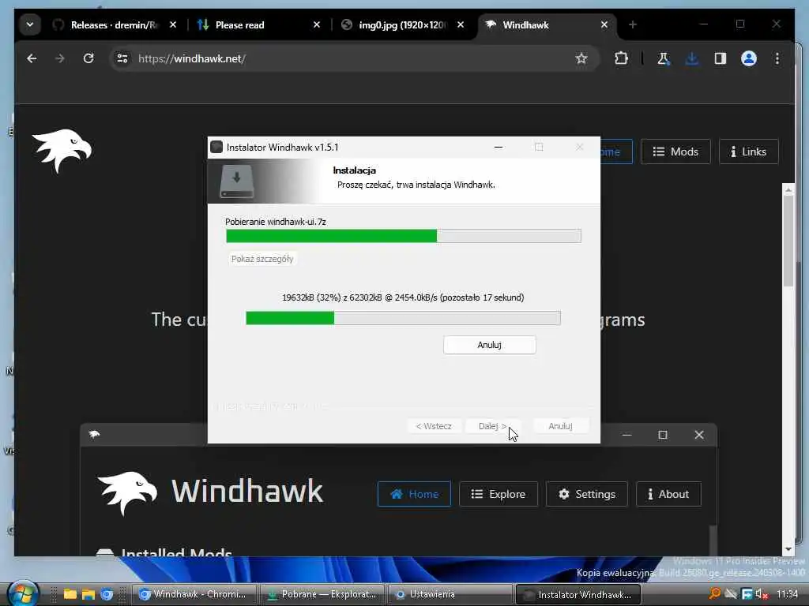Click the Home tab in Windhawk app

coord(414,494)
